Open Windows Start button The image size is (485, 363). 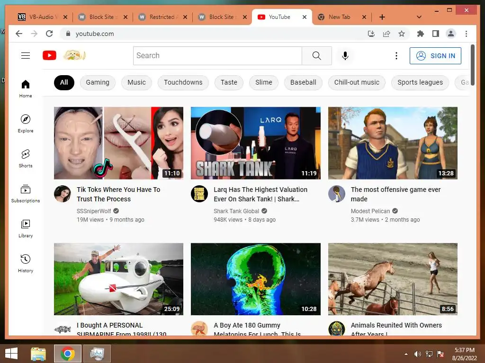point(11,354)
